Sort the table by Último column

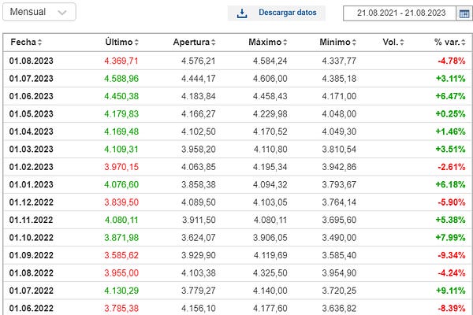122,43
